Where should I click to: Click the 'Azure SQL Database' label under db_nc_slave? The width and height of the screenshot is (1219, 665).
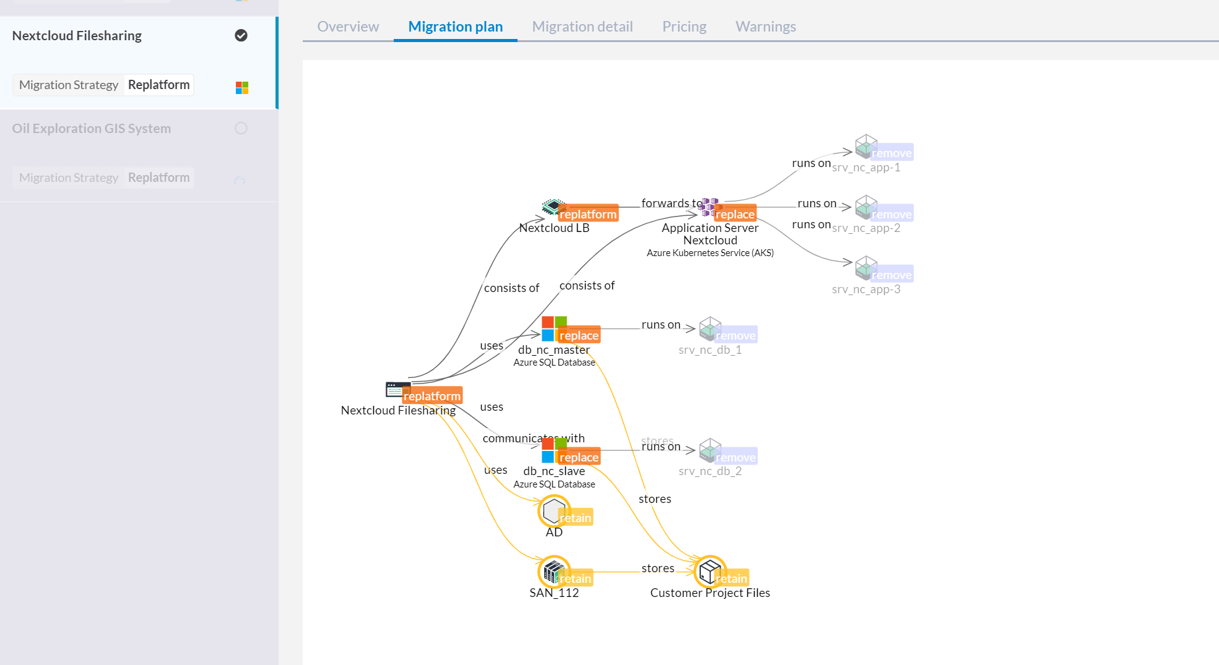pyautogui.click(x=554, y=484)
